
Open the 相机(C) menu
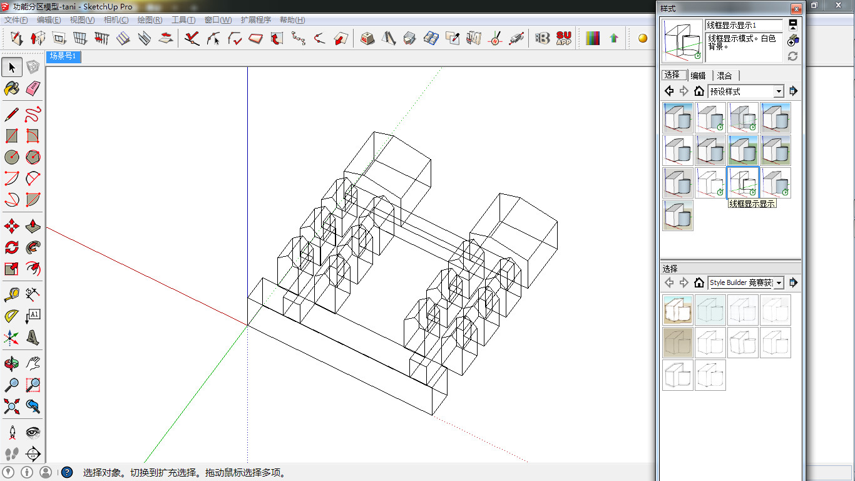(116, 20)
